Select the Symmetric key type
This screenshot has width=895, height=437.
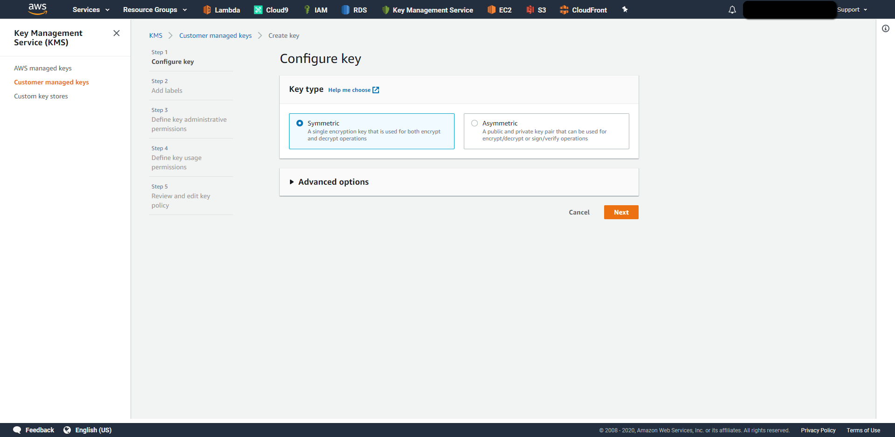pyautogui.click(x=300, y=123)
